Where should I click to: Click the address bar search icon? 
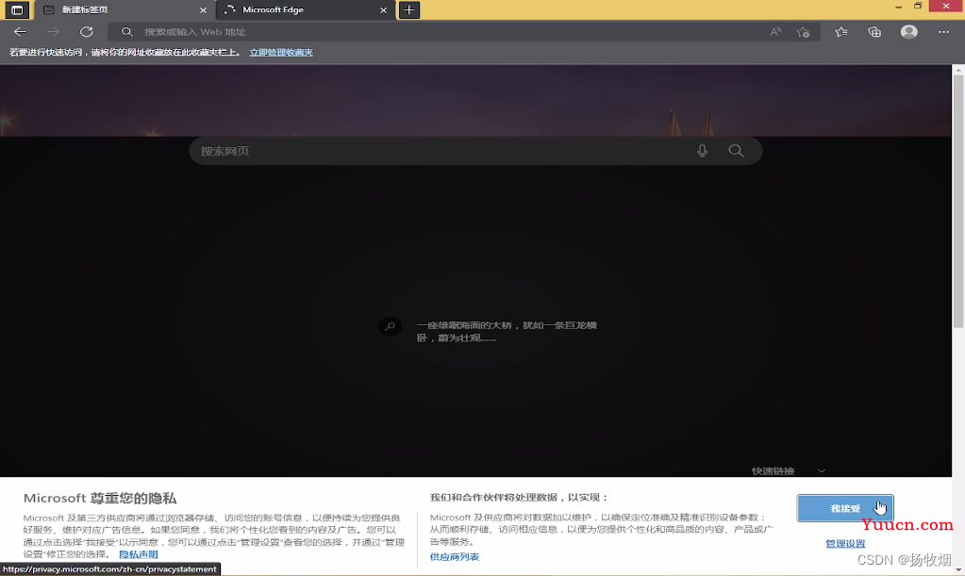click(126, 32)
